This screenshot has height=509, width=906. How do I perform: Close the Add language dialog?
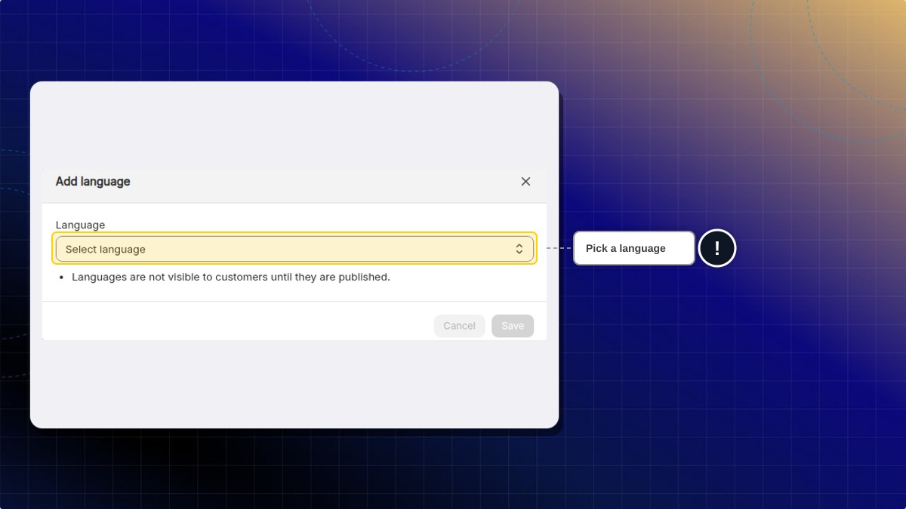525,182
